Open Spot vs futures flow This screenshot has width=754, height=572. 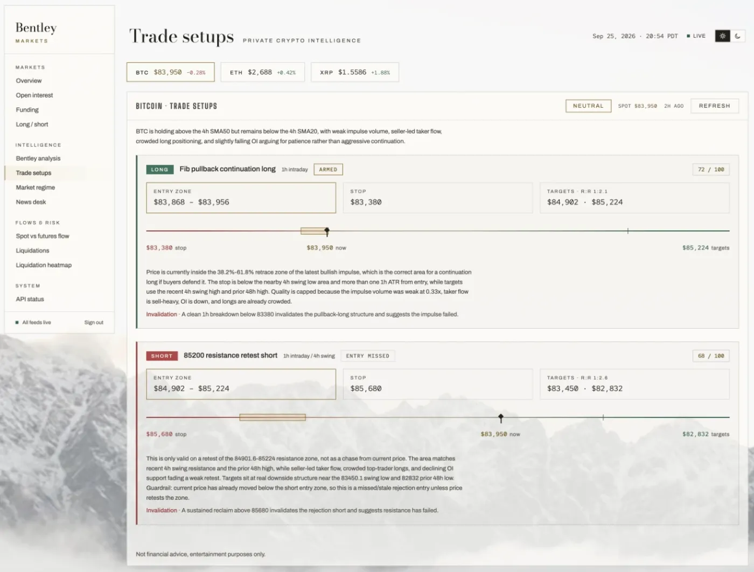click(x=43, y=236)
